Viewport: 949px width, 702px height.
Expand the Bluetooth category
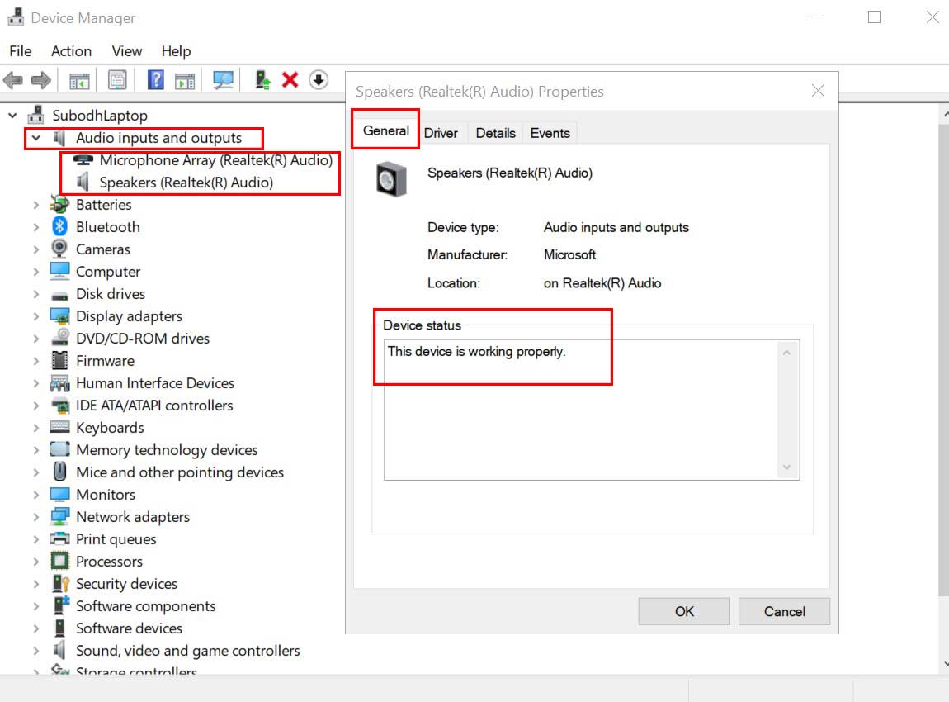[35, 226]
